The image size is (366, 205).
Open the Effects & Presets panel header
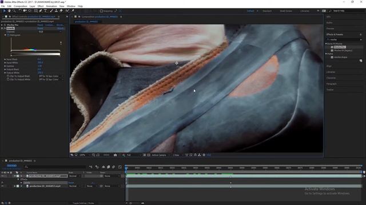tap(335, 34)
